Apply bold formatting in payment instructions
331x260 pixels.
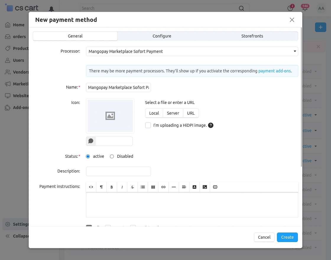click(x=112, y=187)
